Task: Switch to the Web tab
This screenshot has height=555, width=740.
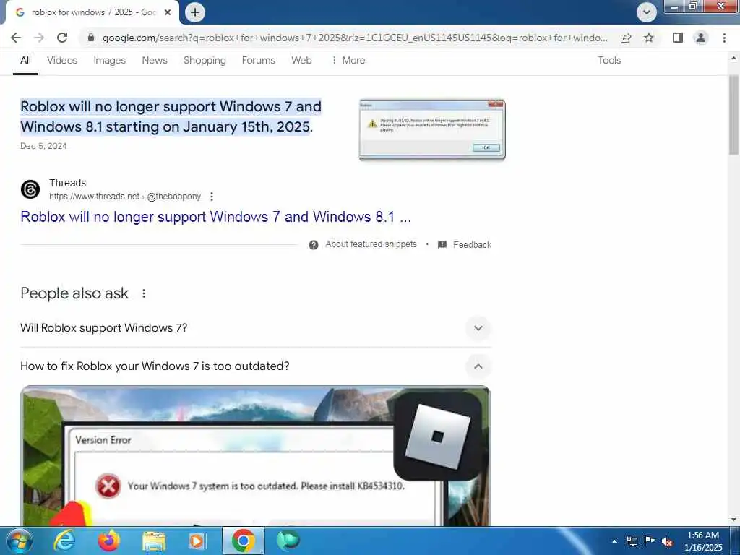Action: tap(301, 61)
